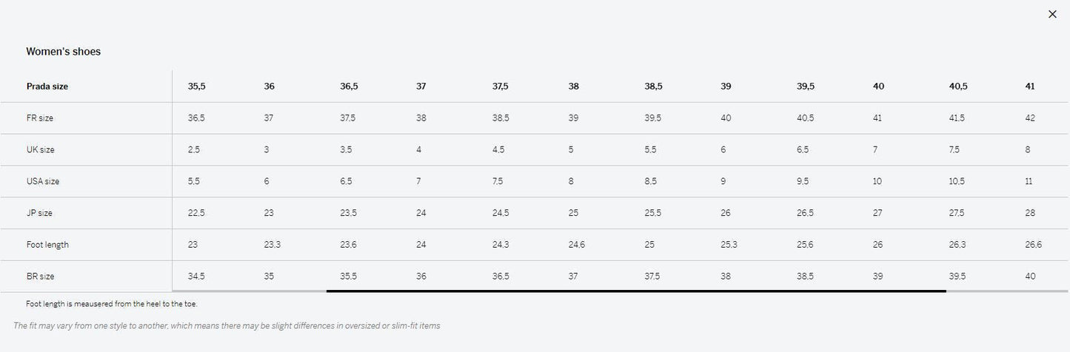1070x352 pixels.
Task: Click the JP size row label
Action: click(40, 213)
